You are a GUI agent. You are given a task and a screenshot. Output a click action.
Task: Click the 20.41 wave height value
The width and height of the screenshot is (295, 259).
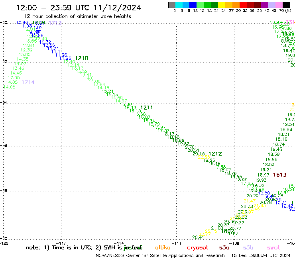click(198, 237)
